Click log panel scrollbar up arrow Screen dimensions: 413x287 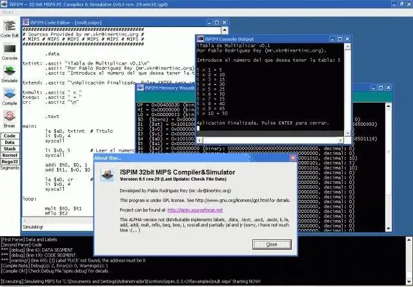(x=409, y=240)
